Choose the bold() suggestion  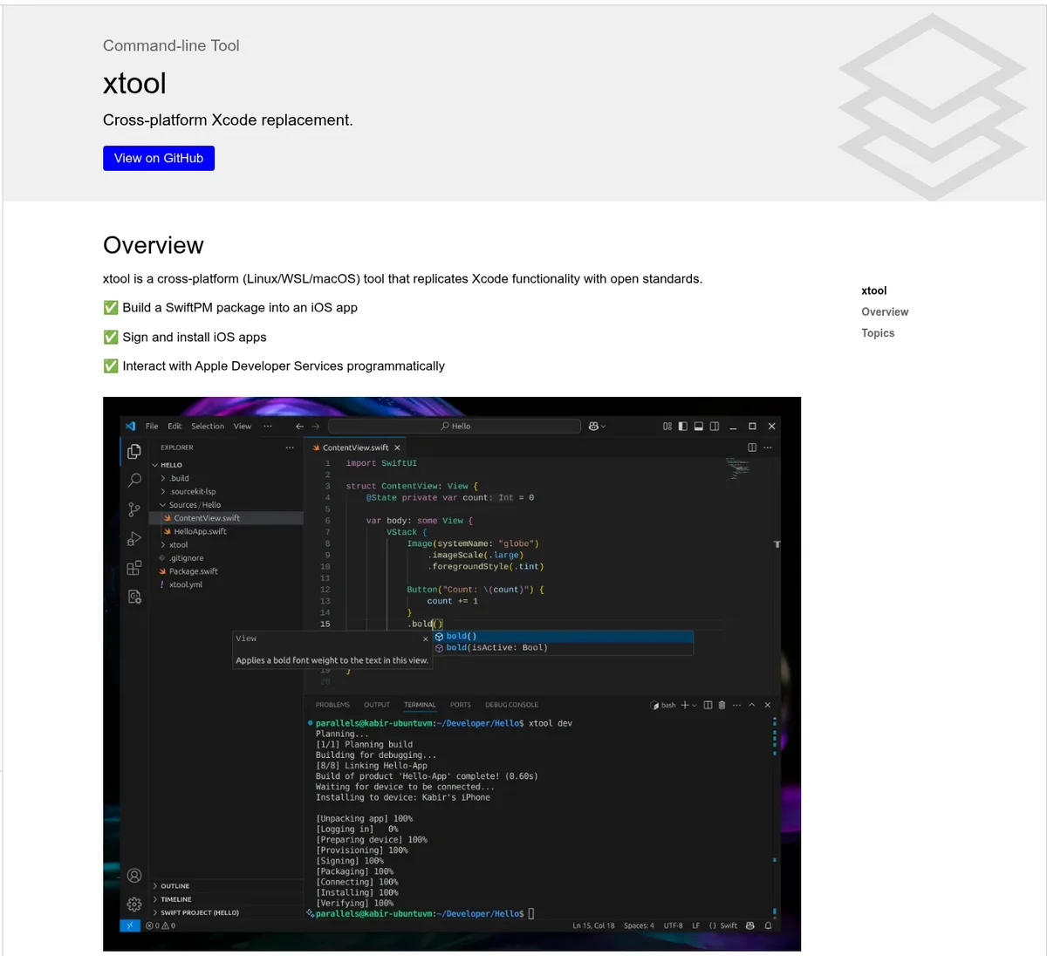coord(563,637)
